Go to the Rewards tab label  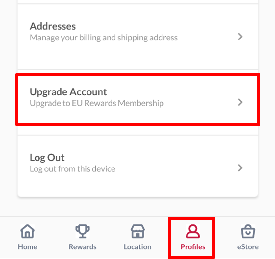point(82,247)
